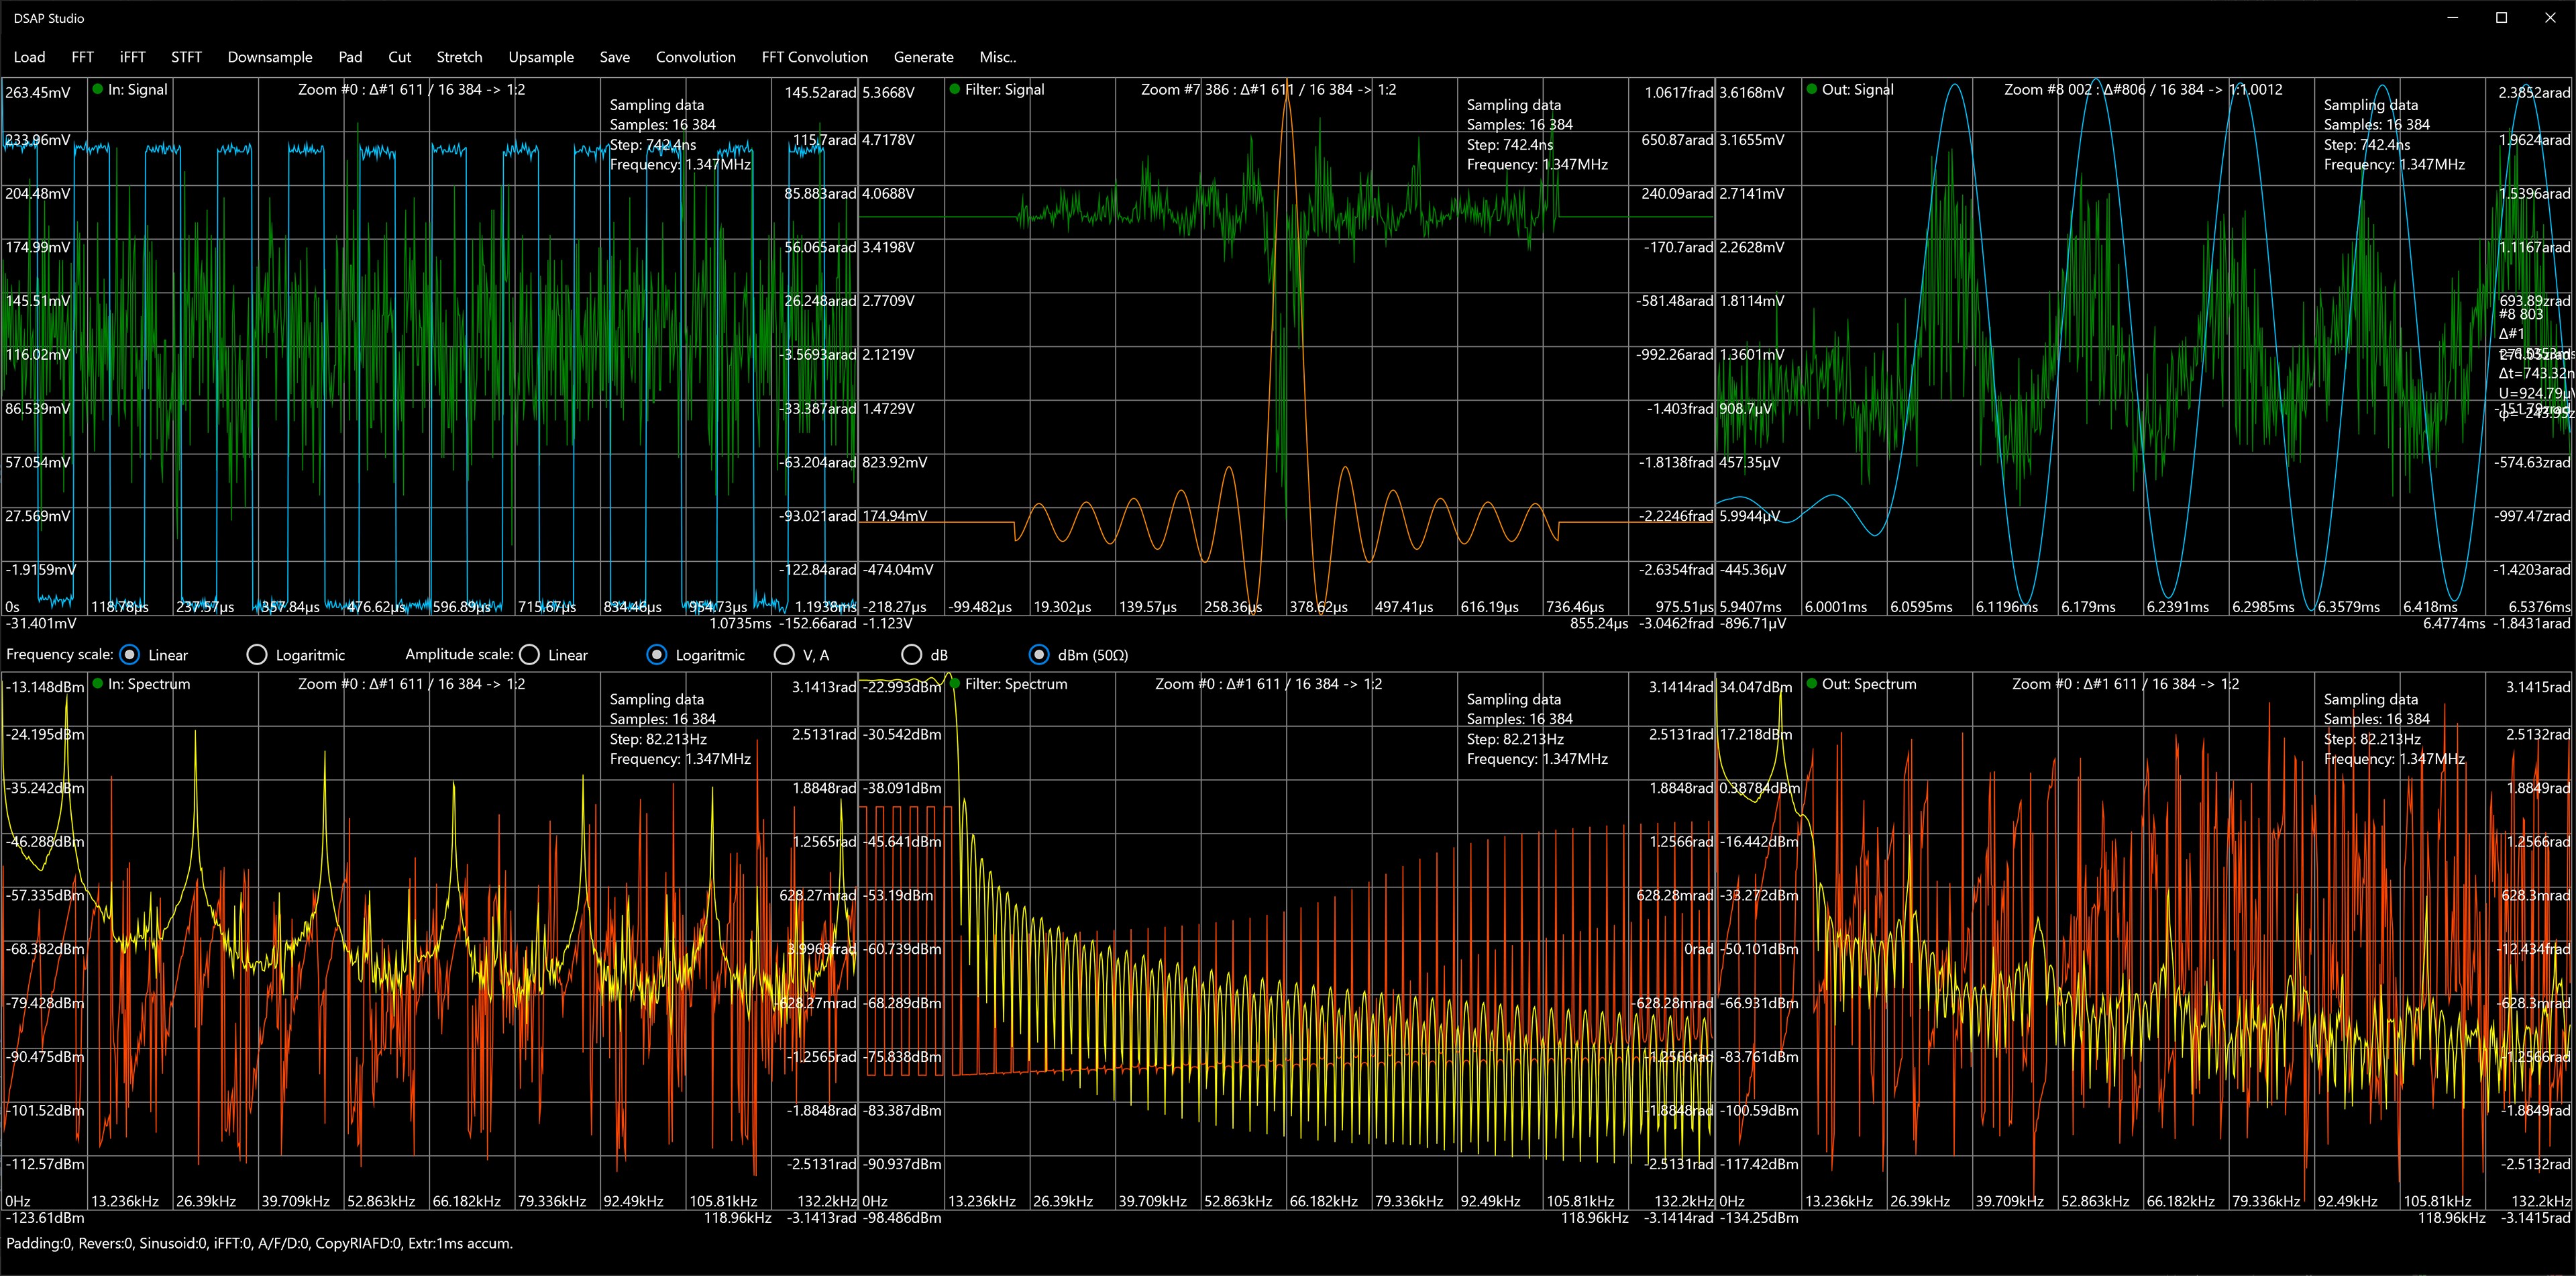2576x1276 pixels.
Task: Select Linear amplitude scale option
Action: pos(530,654)
